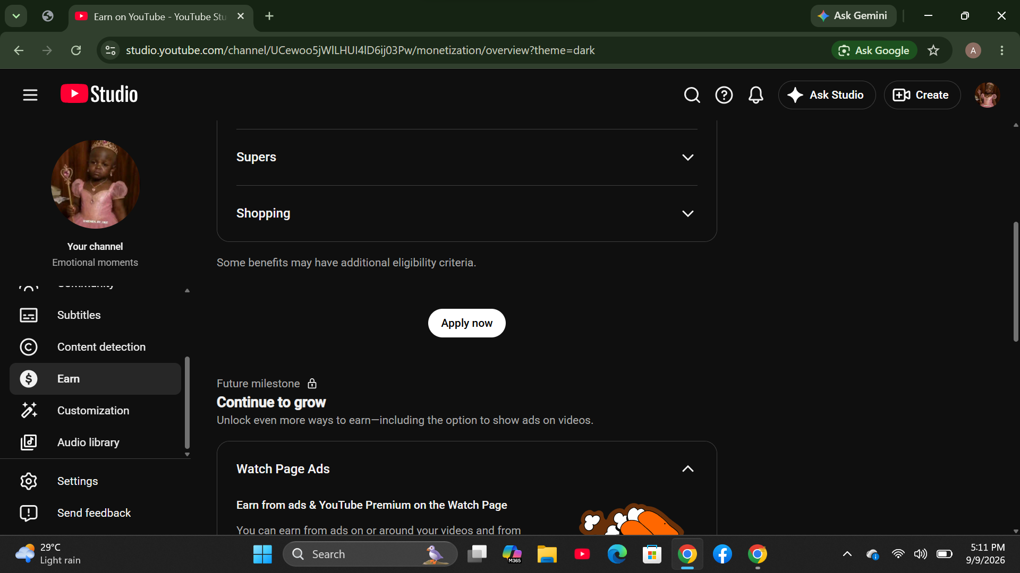Viewport: 1020px width, 573px height.
Task: Click the Ask Studio button
Action: pos(827,95)
